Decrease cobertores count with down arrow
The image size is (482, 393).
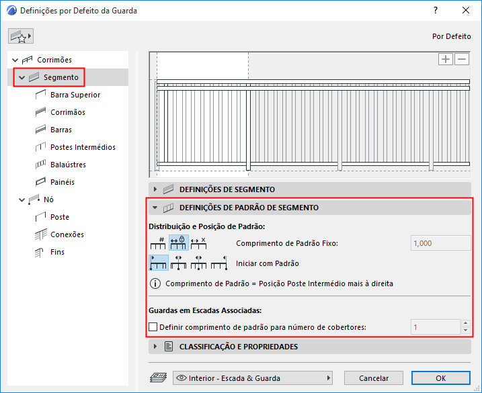coord(465,331)
